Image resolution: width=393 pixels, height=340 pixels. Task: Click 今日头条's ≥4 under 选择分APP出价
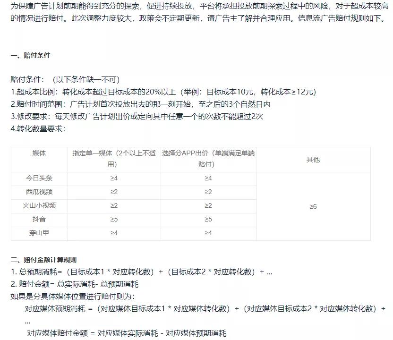pyautogui.click(x=208, y=178)
